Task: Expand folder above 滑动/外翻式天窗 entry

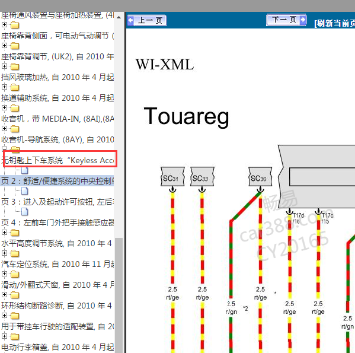Action: [x=4, y=274]
